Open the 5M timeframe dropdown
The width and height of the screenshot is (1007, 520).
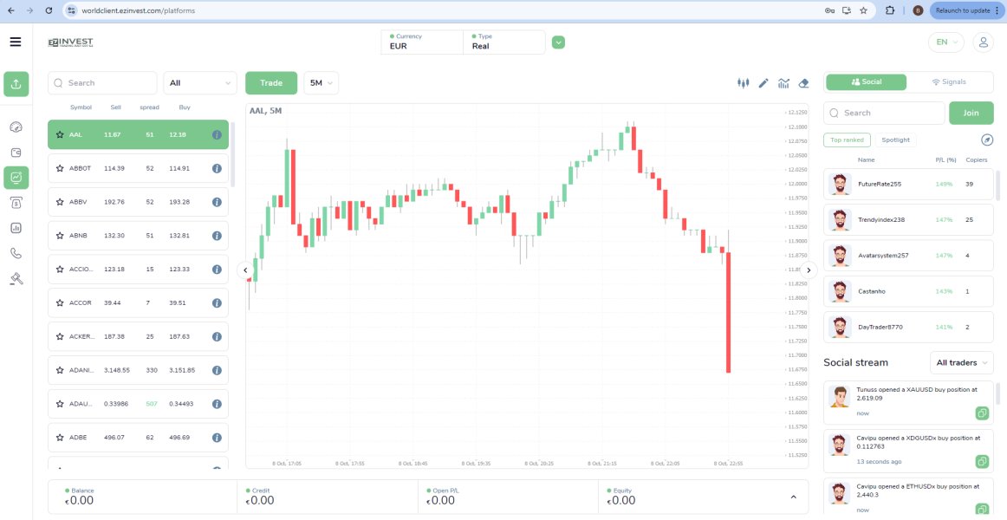coord(321,83)
